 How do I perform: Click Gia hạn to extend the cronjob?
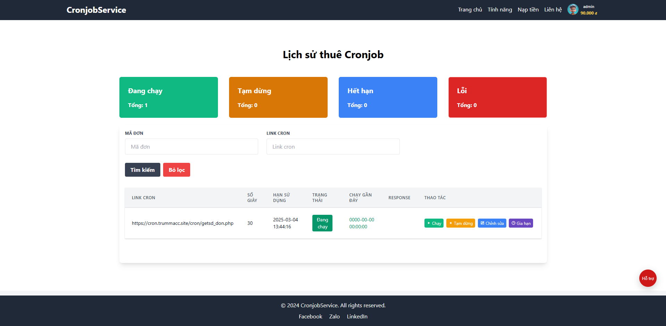point(521,223)
